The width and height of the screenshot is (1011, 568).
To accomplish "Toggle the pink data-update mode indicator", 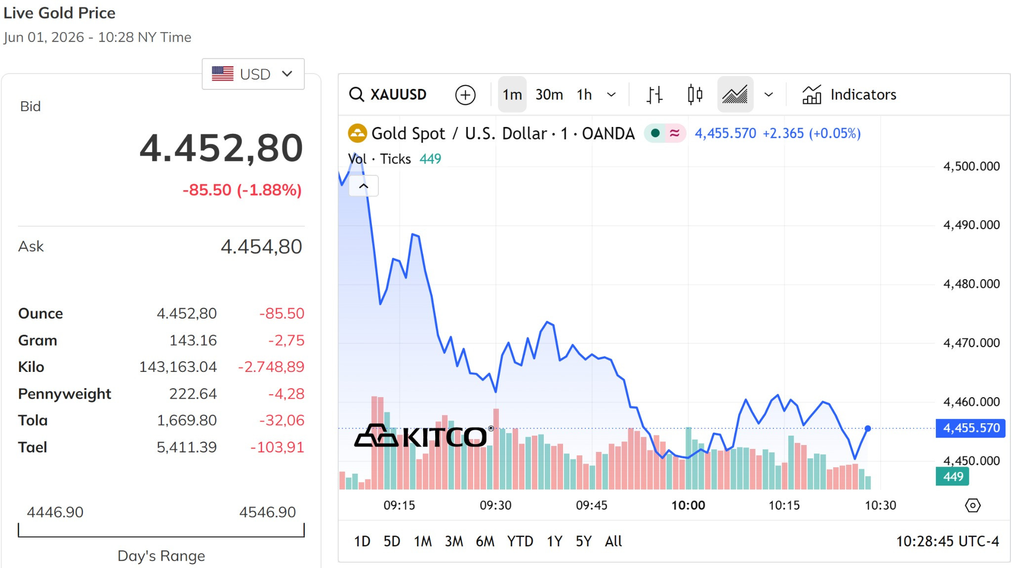I will point(675,133).
